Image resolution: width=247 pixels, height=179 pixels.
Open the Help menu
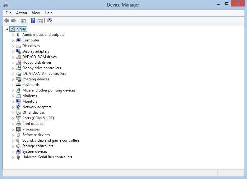click(x=48, y=13)
